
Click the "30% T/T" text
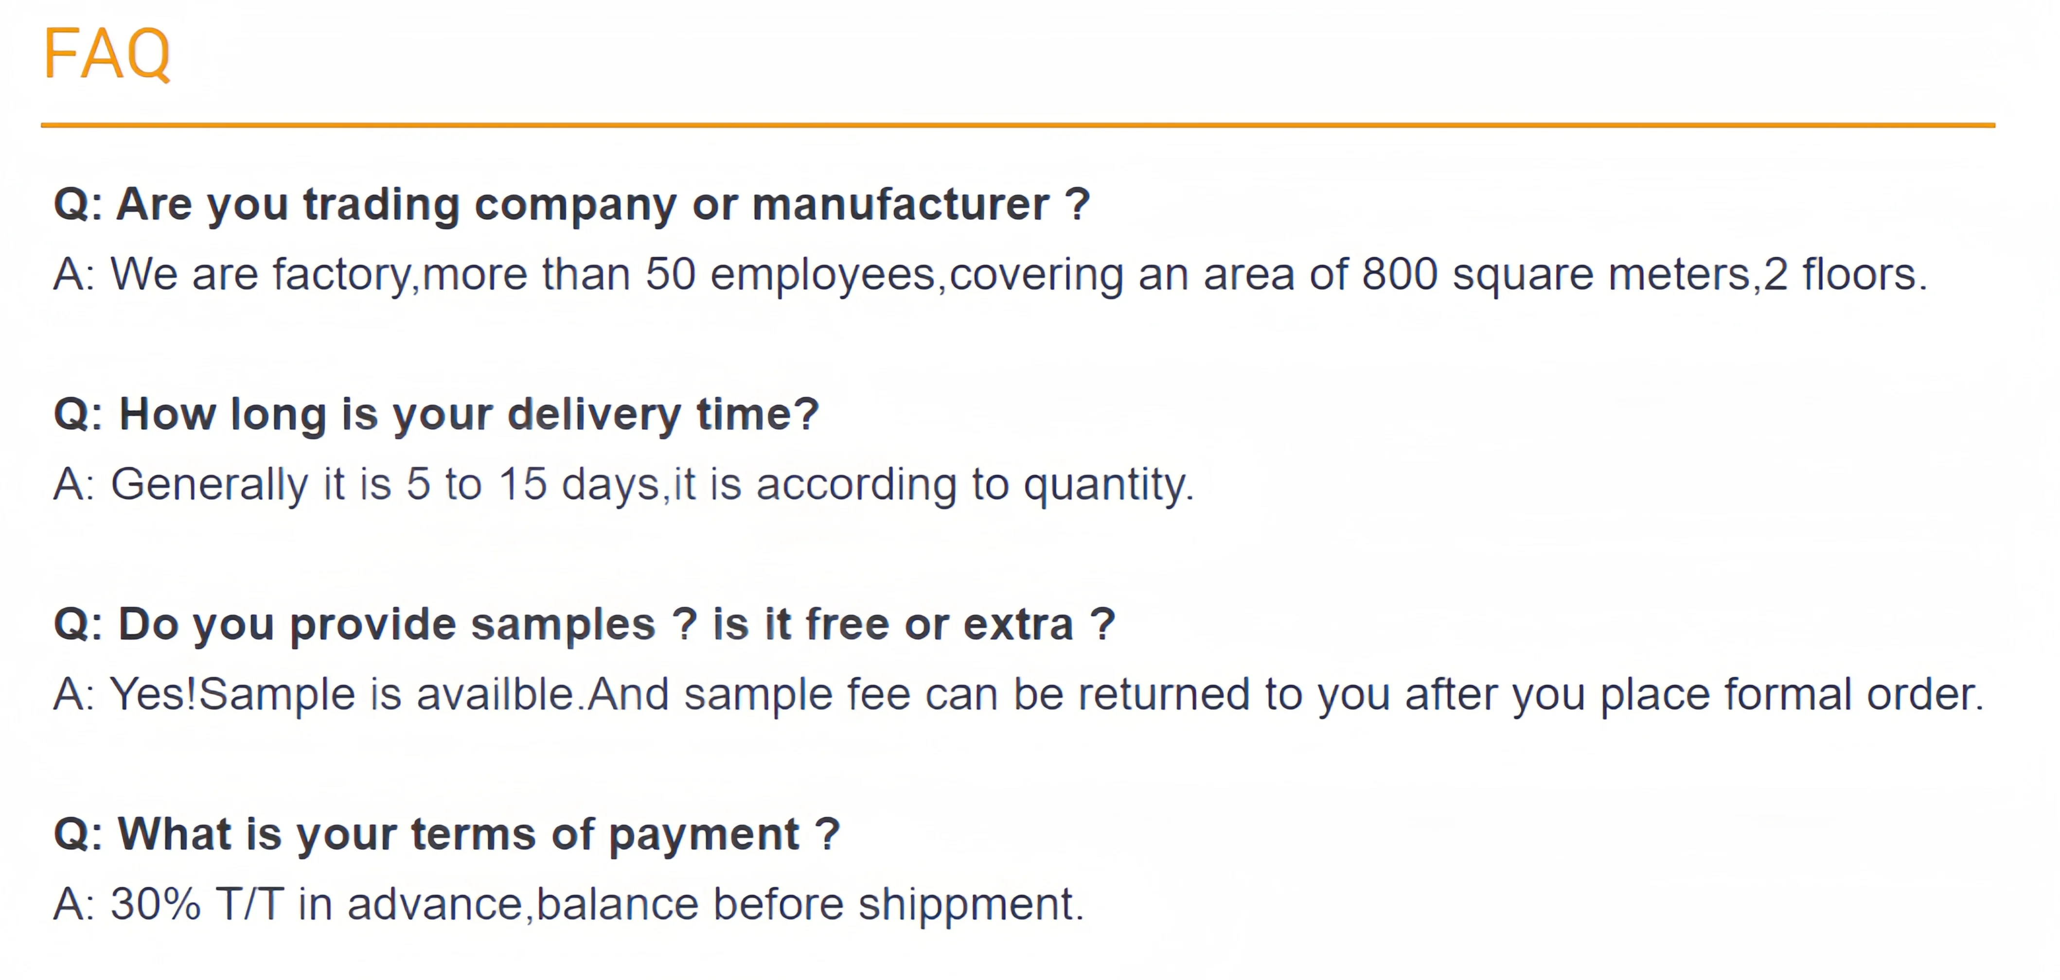point(197,905)
